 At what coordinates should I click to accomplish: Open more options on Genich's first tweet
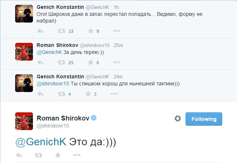pyautogui.click(x=116, y=31)
